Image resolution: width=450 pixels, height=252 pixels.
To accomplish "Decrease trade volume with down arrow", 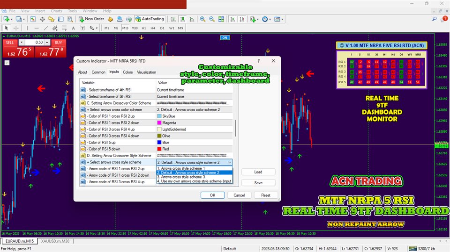I will coord(21,43).
